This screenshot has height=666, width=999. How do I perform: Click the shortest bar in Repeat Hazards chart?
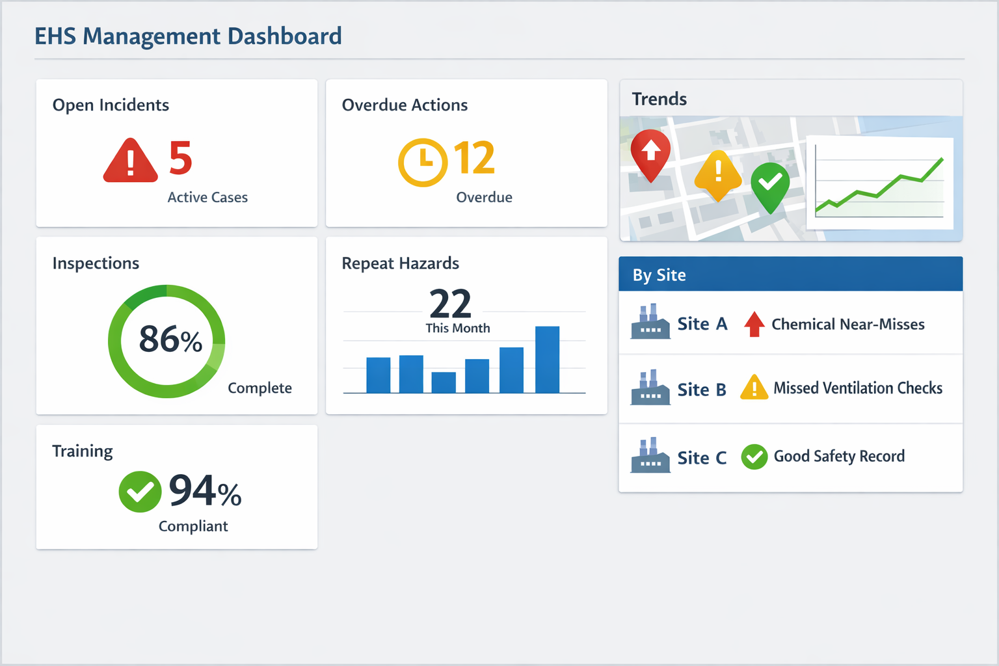444,382
